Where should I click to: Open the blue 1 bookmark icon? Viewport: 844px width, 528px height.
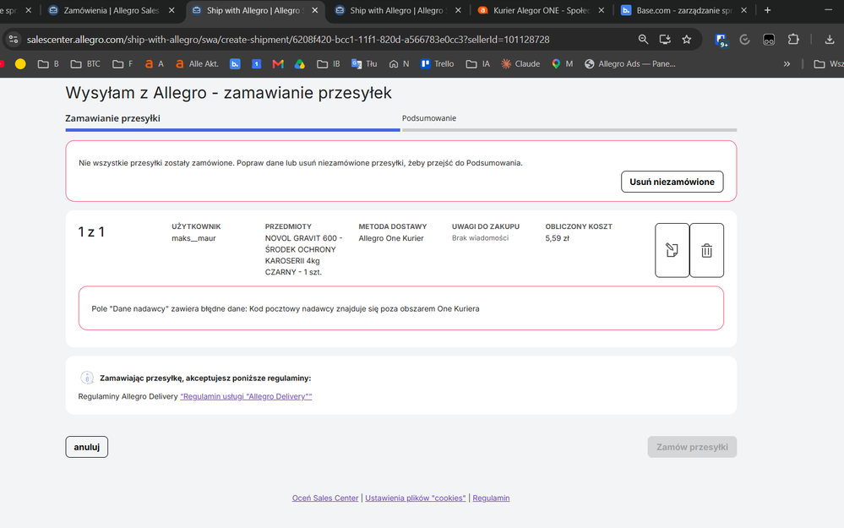tap(257, 64)
